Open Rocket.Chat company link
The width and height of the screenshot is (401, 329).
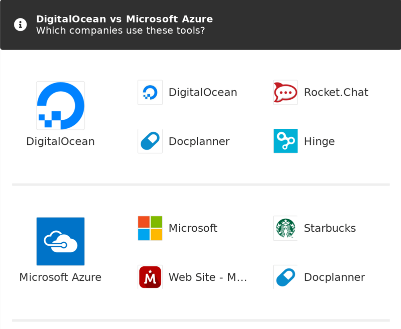click(x=336, y=93)
